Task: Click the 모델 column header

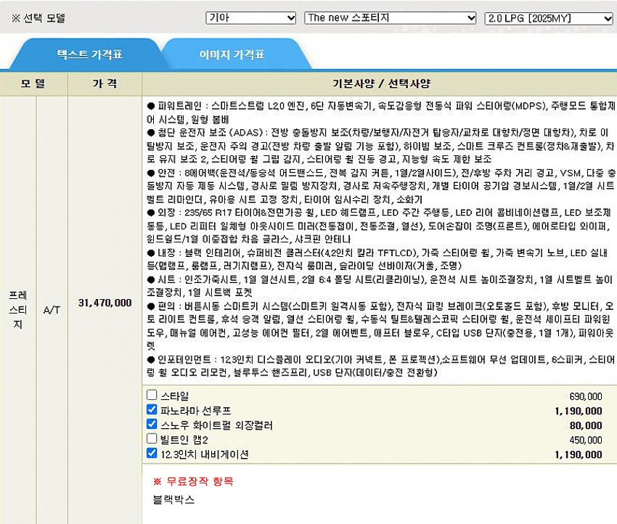Action: [33, 83]
